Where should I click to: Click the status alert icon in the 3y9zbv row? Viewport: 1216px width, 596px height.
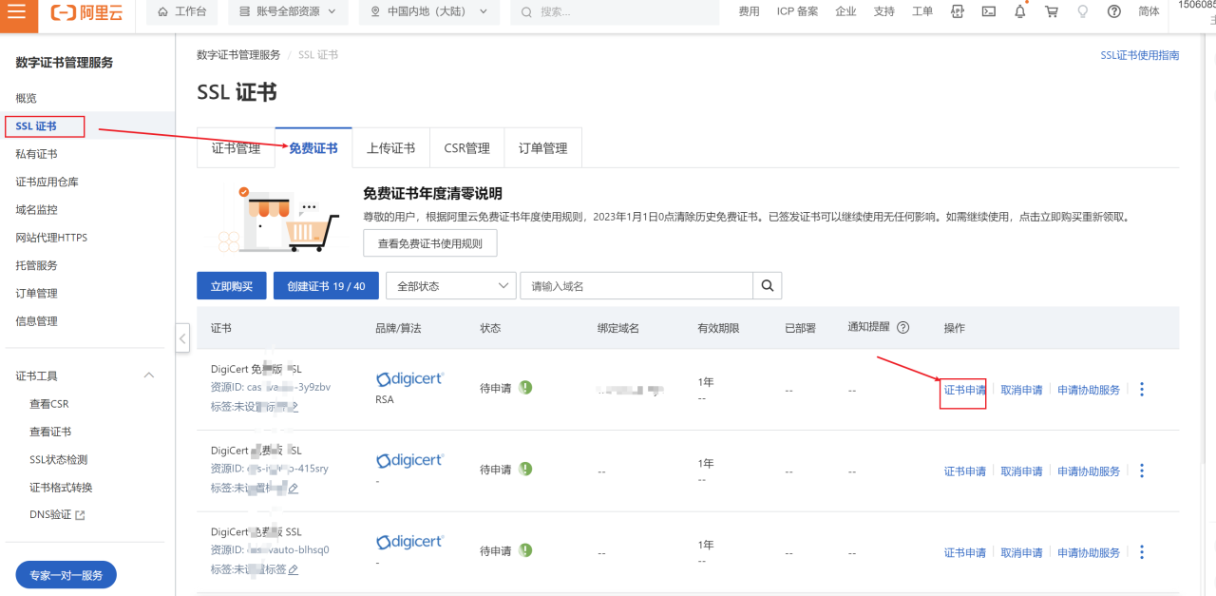(525, 388)
